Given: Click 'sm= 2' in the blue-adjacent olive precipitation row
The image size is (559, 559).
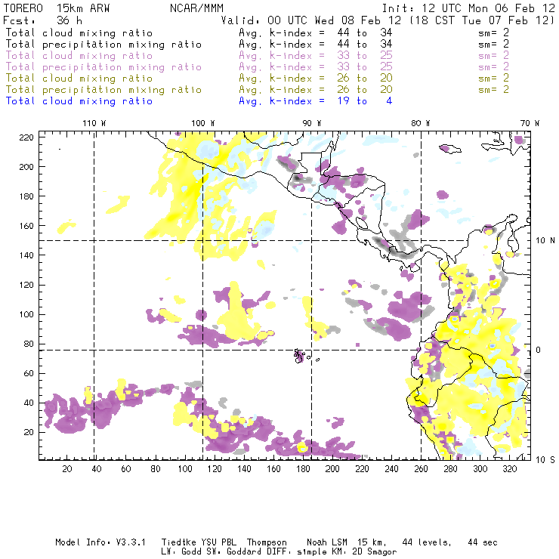Looking at the screenshot, I should 493,90.
